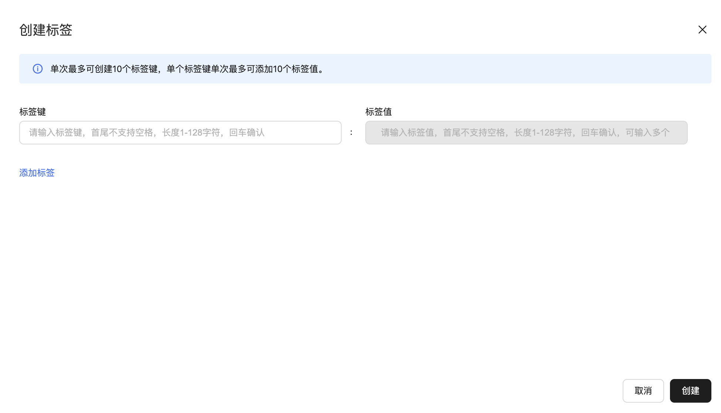Click the grey field with placeholder 请输入标签值
Image resolution: width=721 pixels, height=413 pixels.
coord(526,133)
